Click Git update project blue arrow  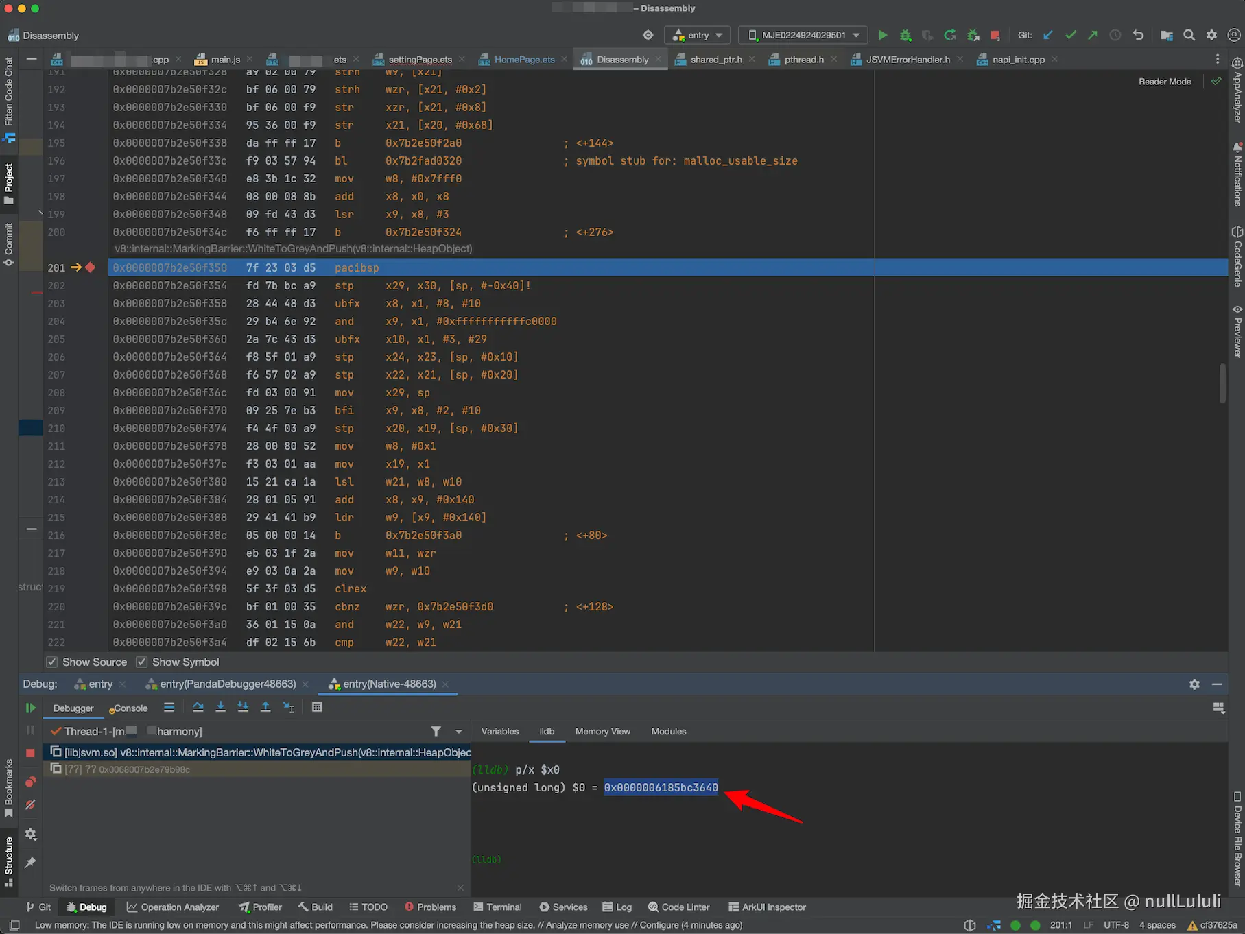coord(1048,35)
